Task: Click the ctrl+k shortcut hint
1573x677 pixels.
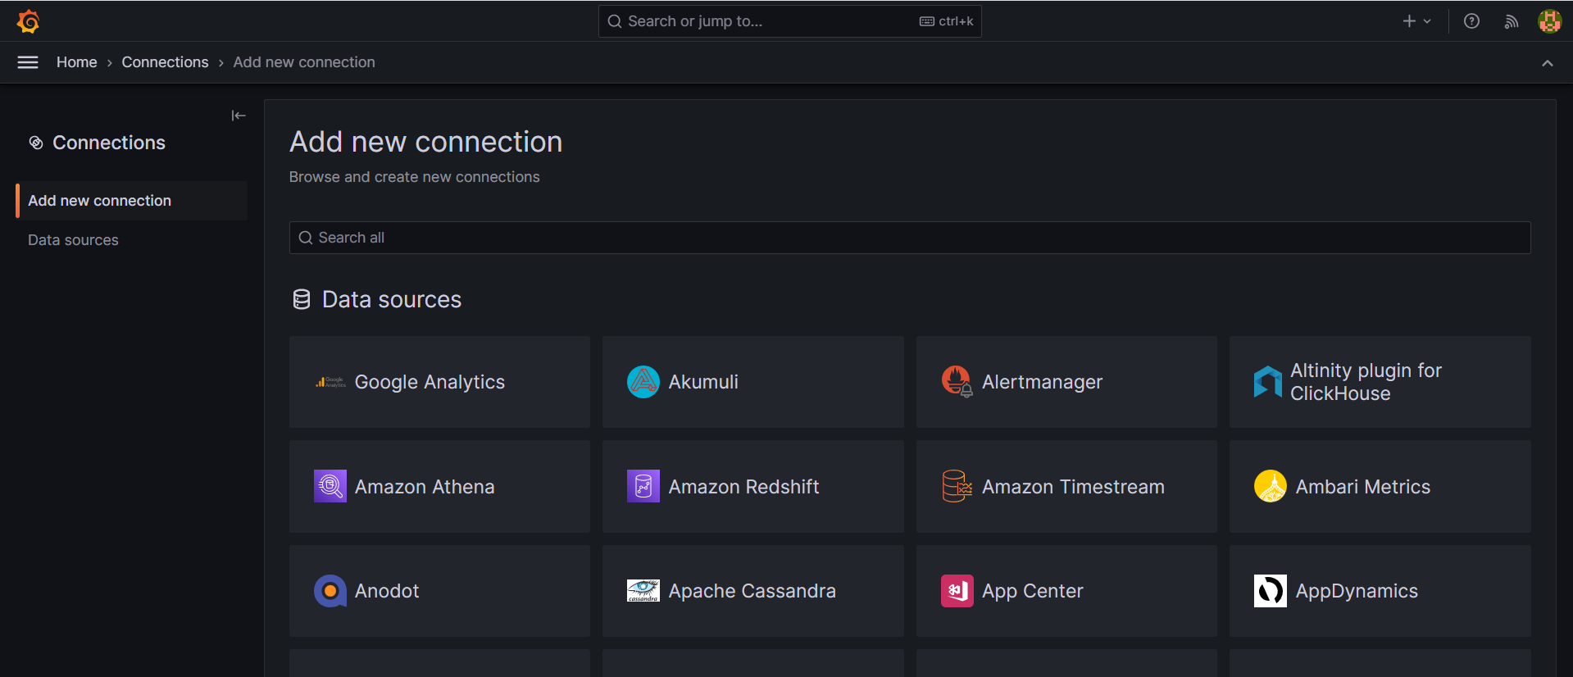Action: tap(947, 21)
